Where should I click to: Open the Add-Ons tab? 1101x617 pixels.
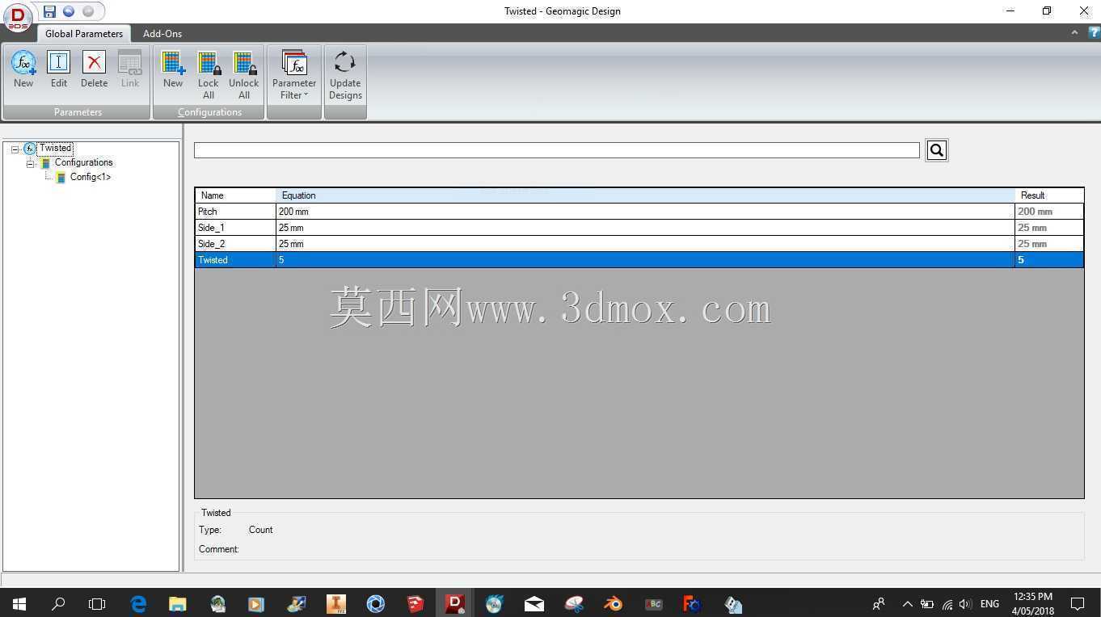[x=162, y=34]
